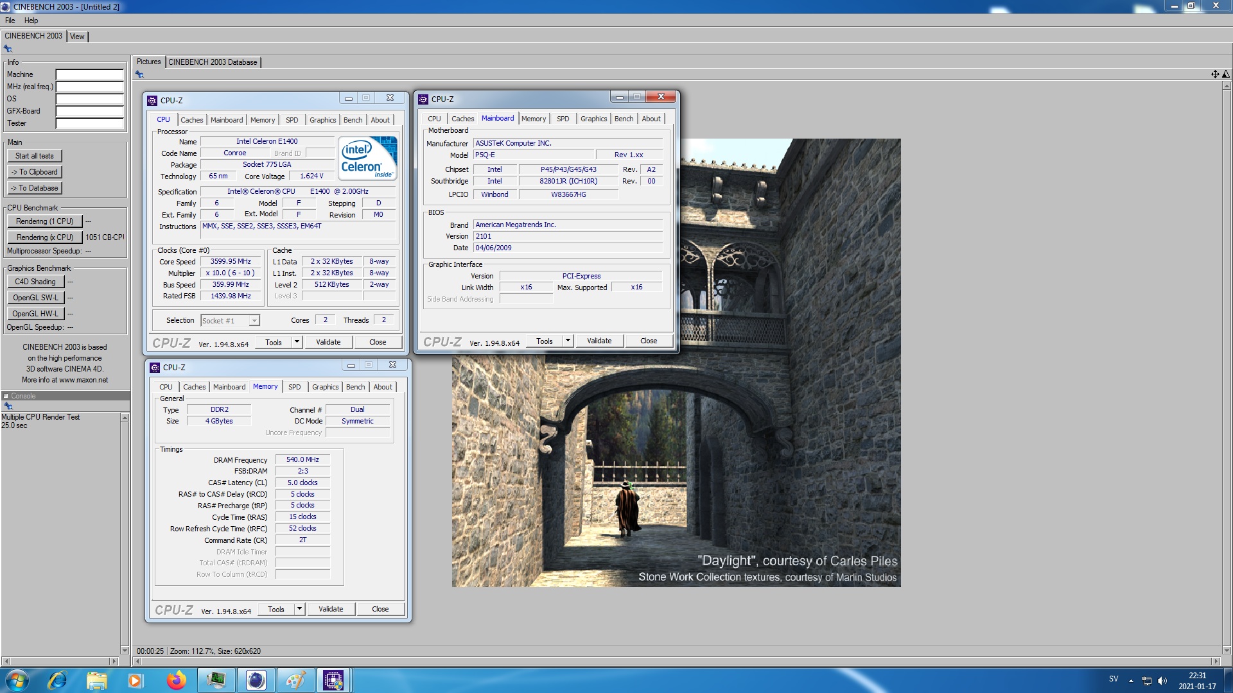Open SPD tab in the Mainboard window
The image size is (1233, 693).
(x=563, y=119)
